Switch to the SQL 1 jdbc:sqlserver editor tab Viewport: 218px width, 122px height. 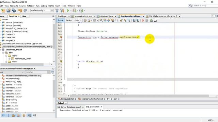point(163,16)
